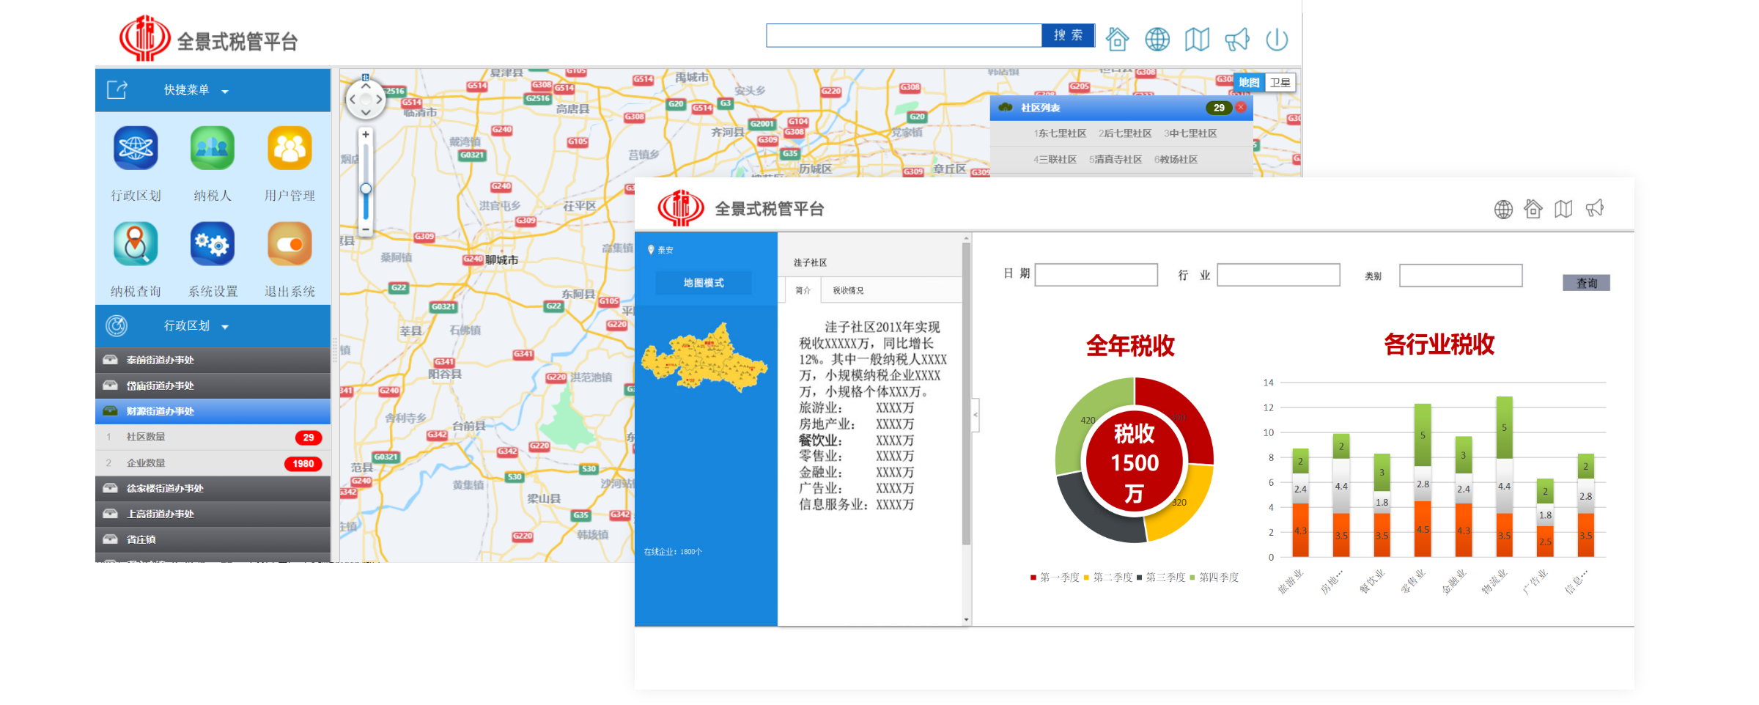Click the home icon in back window header
This screenshot has height=705, width=1759.
[1117, 39]
